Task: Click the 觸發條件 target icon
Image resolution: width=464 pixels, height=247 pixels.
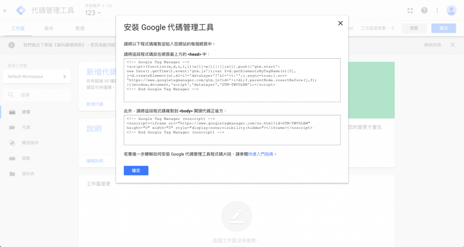Action: [x=12, y=142]
